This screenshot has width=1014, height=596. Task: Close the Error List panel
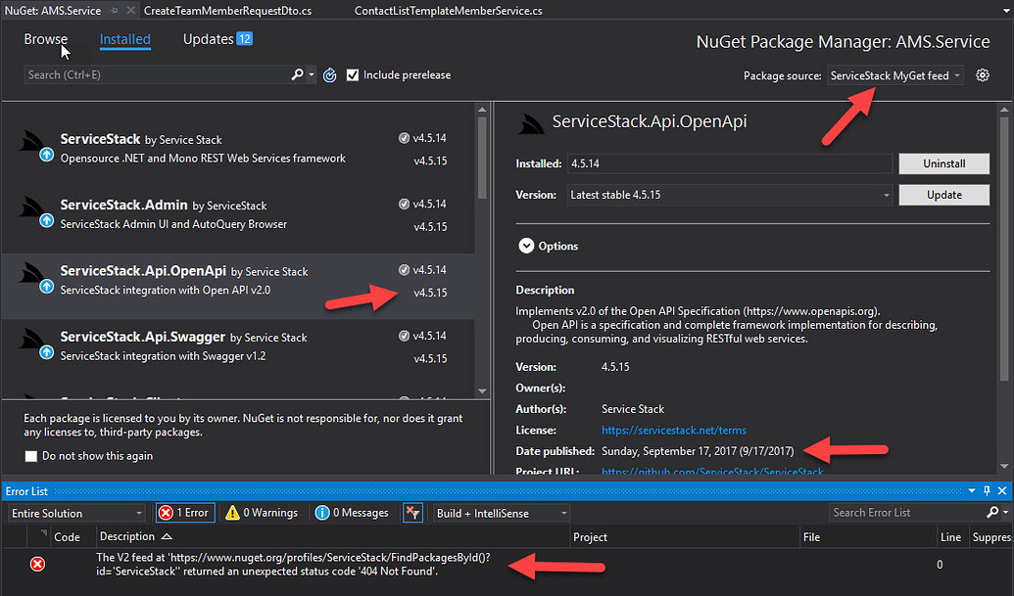click(x=1002, y=491)
